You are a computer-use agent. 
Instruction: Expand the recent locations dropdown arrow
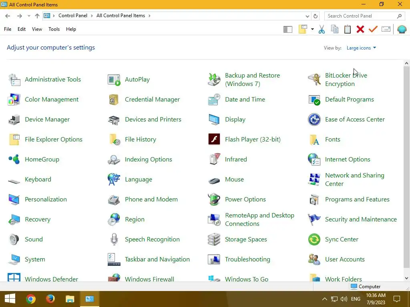click(29, 16)
